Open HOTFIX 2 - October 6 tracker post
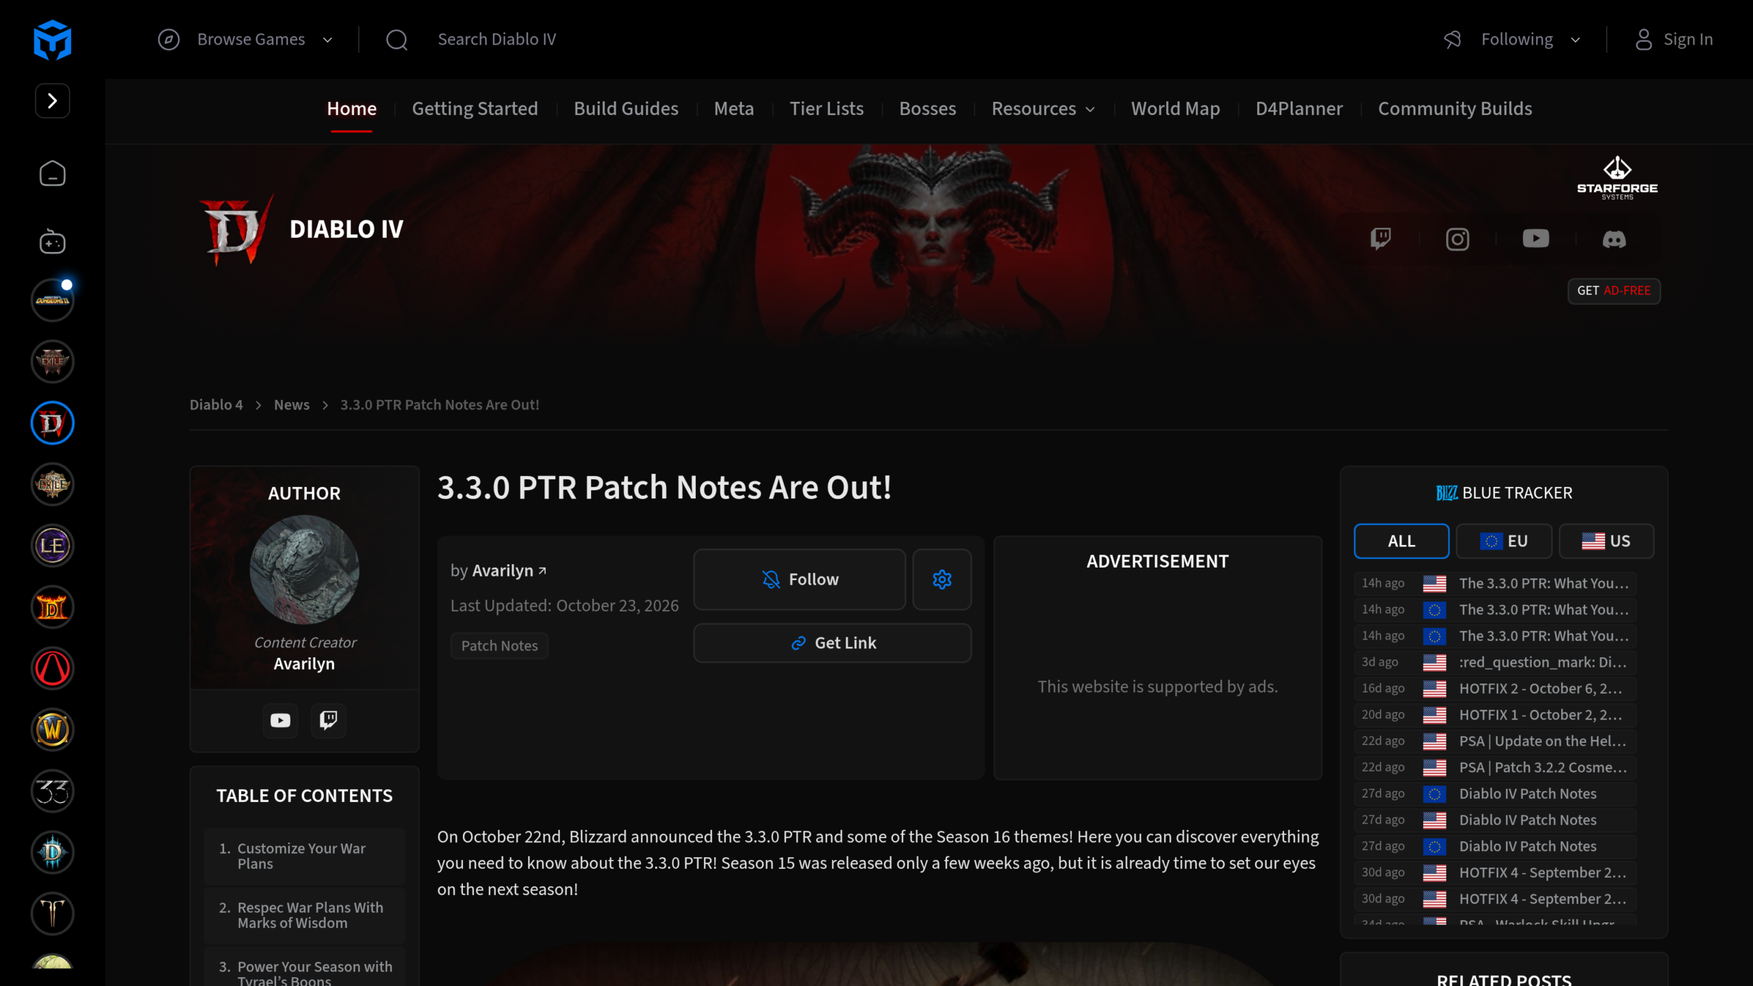 [x=1495, y=689]
